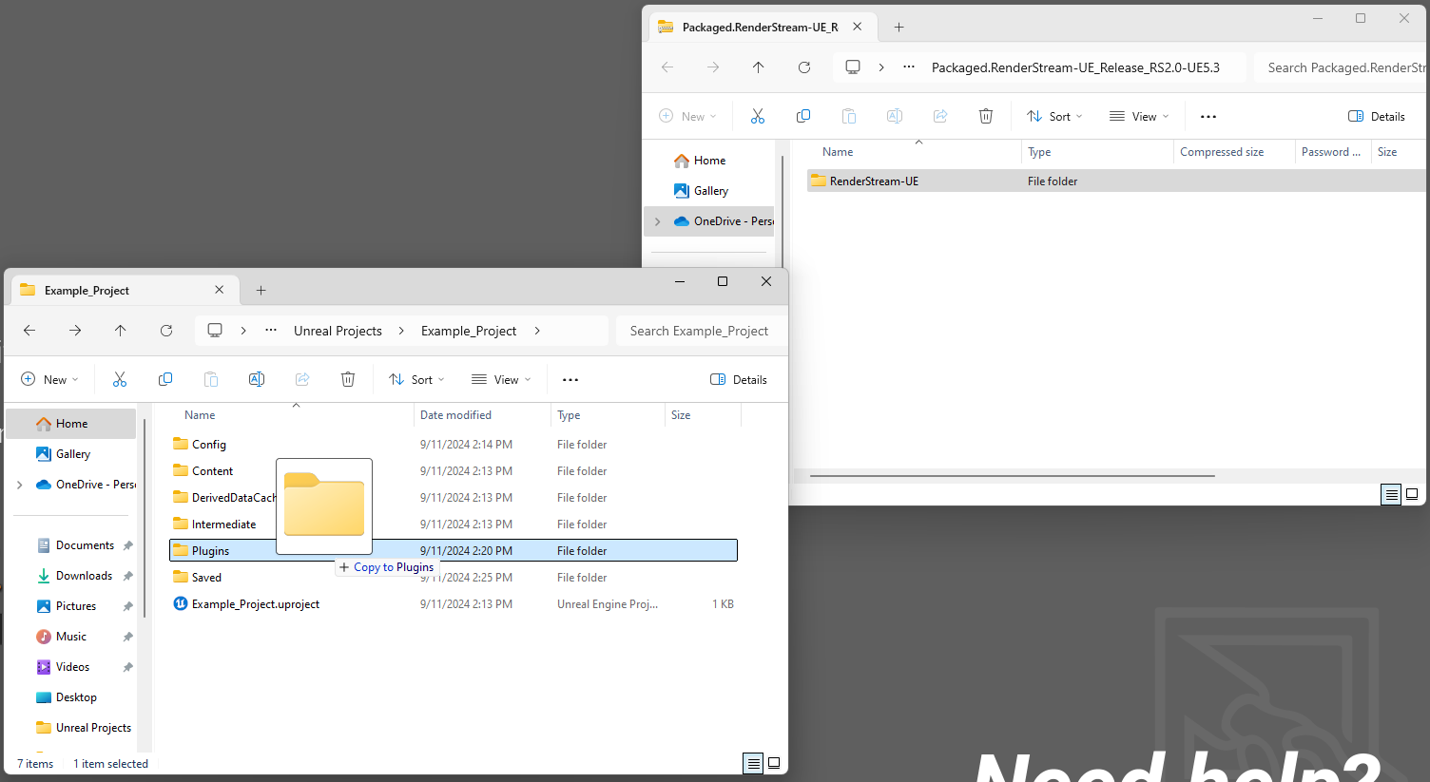
Task: Click Search Packaged.RenderStream field
Action: (1341, 67)
